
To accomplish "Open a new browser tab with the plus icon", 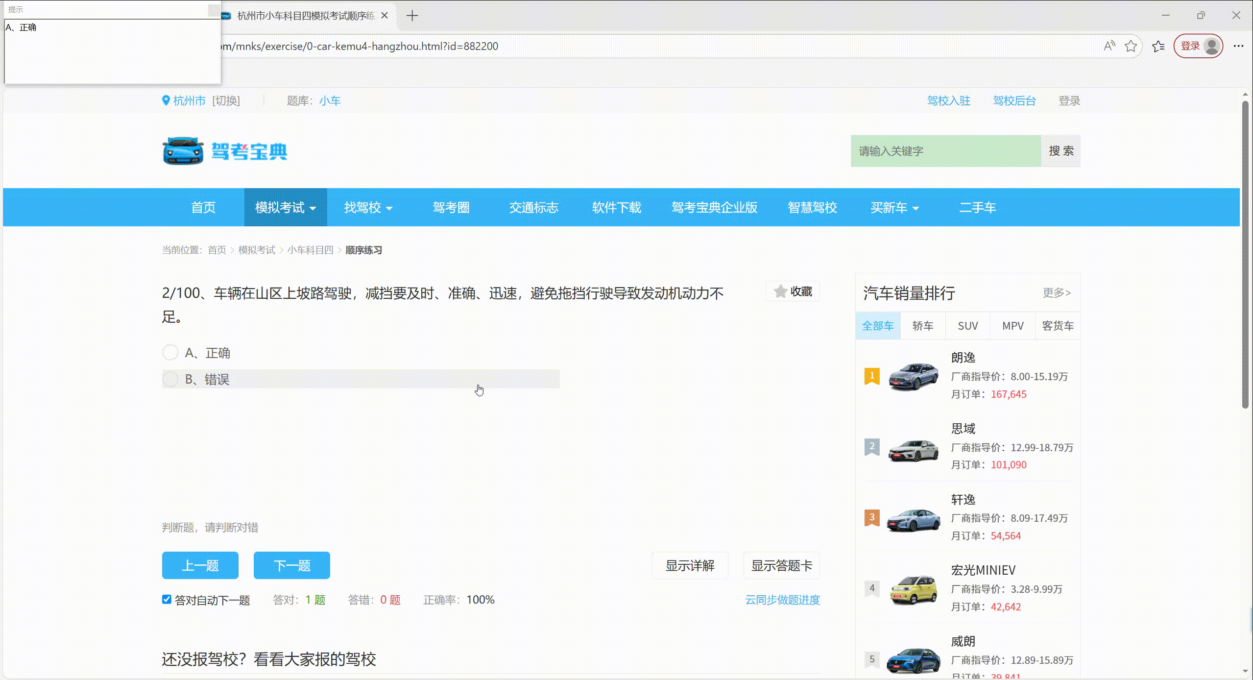I will point(412,15).
